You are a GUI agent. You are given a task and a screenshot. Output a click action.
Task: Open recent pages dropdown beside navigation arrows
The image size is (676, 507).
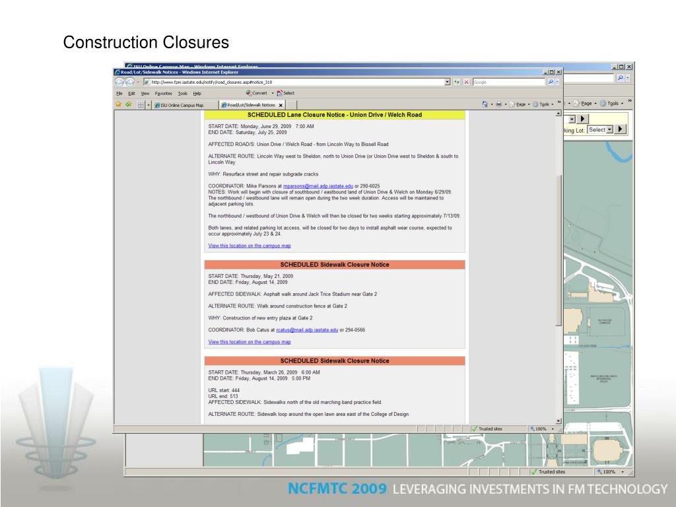click(138, 82)
